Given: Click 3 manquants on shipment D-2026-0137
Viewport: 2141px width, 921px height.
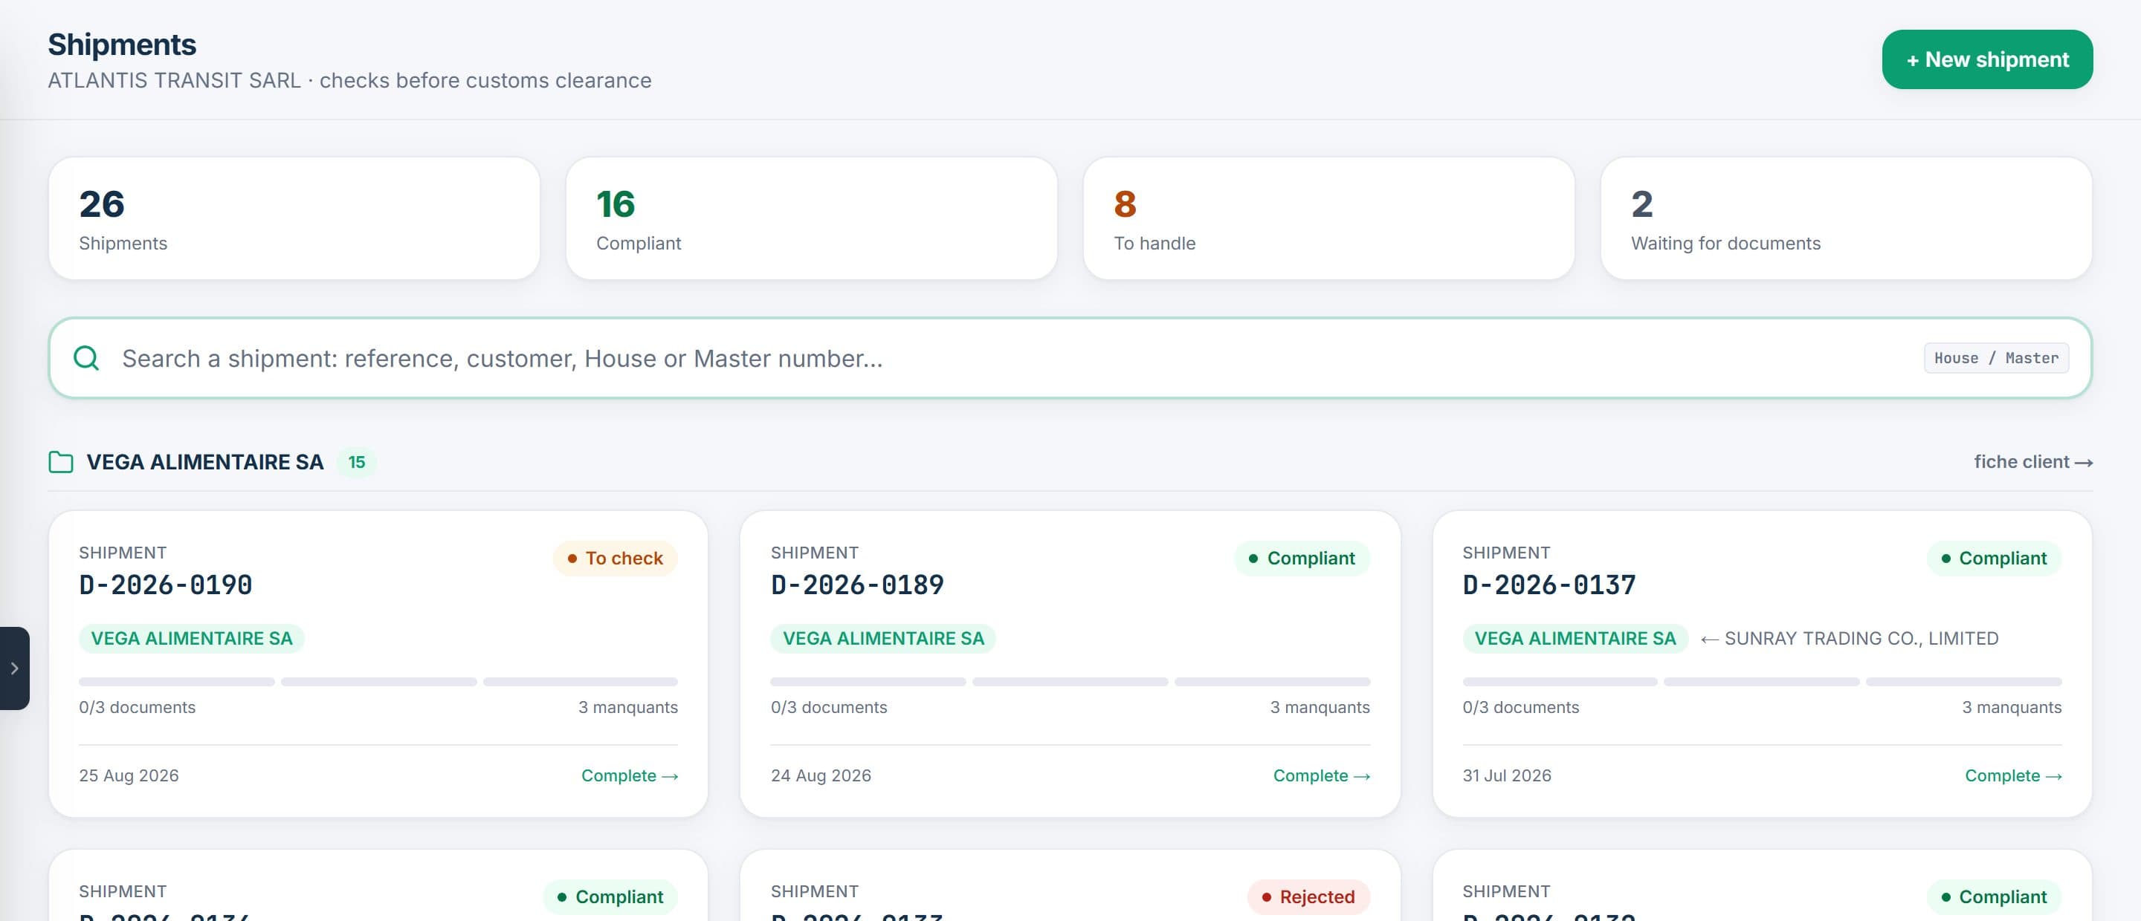Looking at the screenshot, I should (2012, 708).
